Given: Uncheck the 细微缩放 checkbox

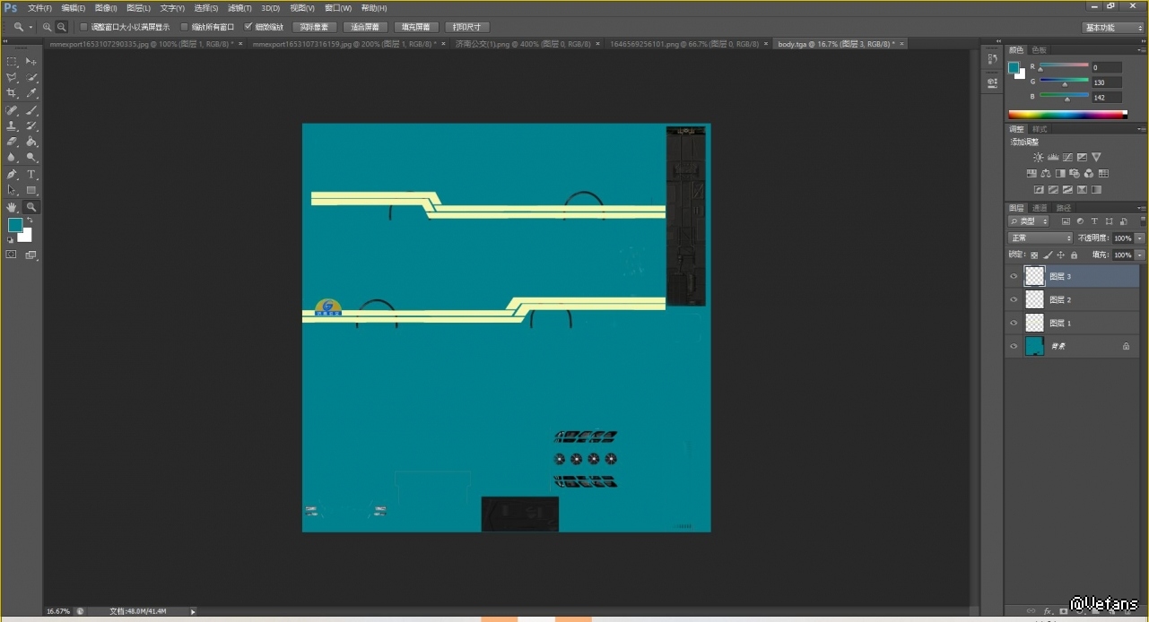Looking at the screenshot, I should coord(248,27).
